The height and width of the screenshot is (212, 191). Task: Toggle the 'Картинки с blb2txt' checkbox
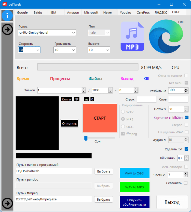pyautogui.click(x=186, y=118)
